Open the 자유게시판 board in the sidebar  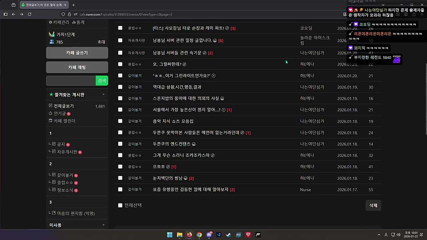pos(67,152)
